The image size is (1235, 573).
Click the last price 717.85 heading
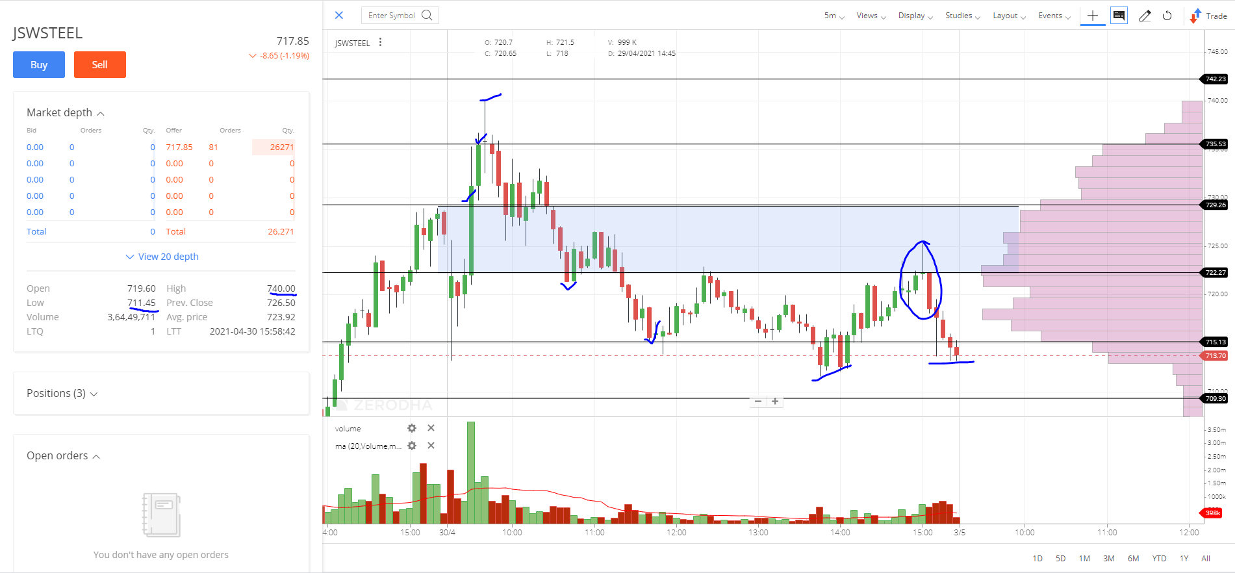(293, 41)
